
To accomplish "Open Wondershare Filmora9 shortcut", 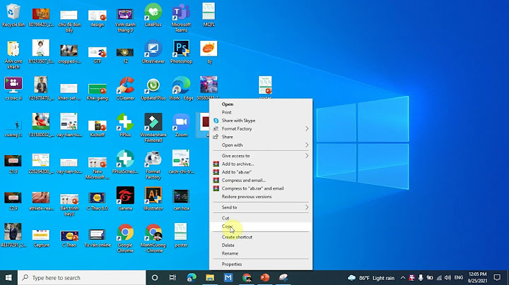I will click(x=153, y=128).
